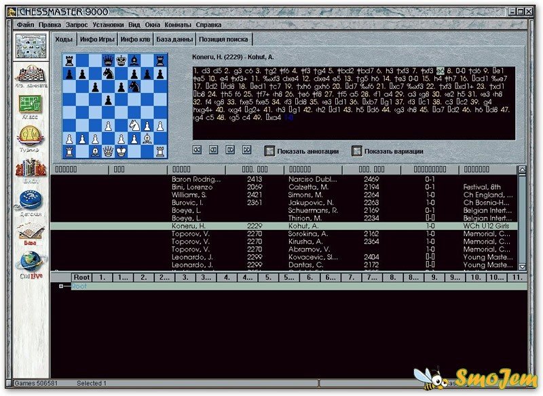Open the Файл menu

[26, 24]
